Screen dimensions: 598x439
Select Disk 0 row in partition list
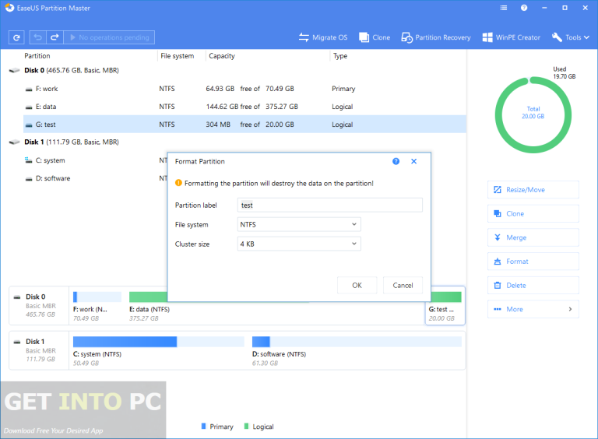[237, 70]
